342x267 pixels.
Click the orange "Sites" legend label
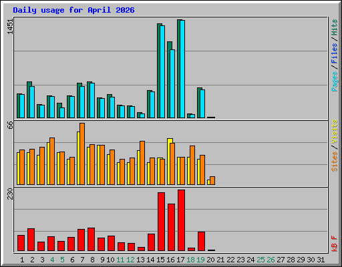pos(335,162)
